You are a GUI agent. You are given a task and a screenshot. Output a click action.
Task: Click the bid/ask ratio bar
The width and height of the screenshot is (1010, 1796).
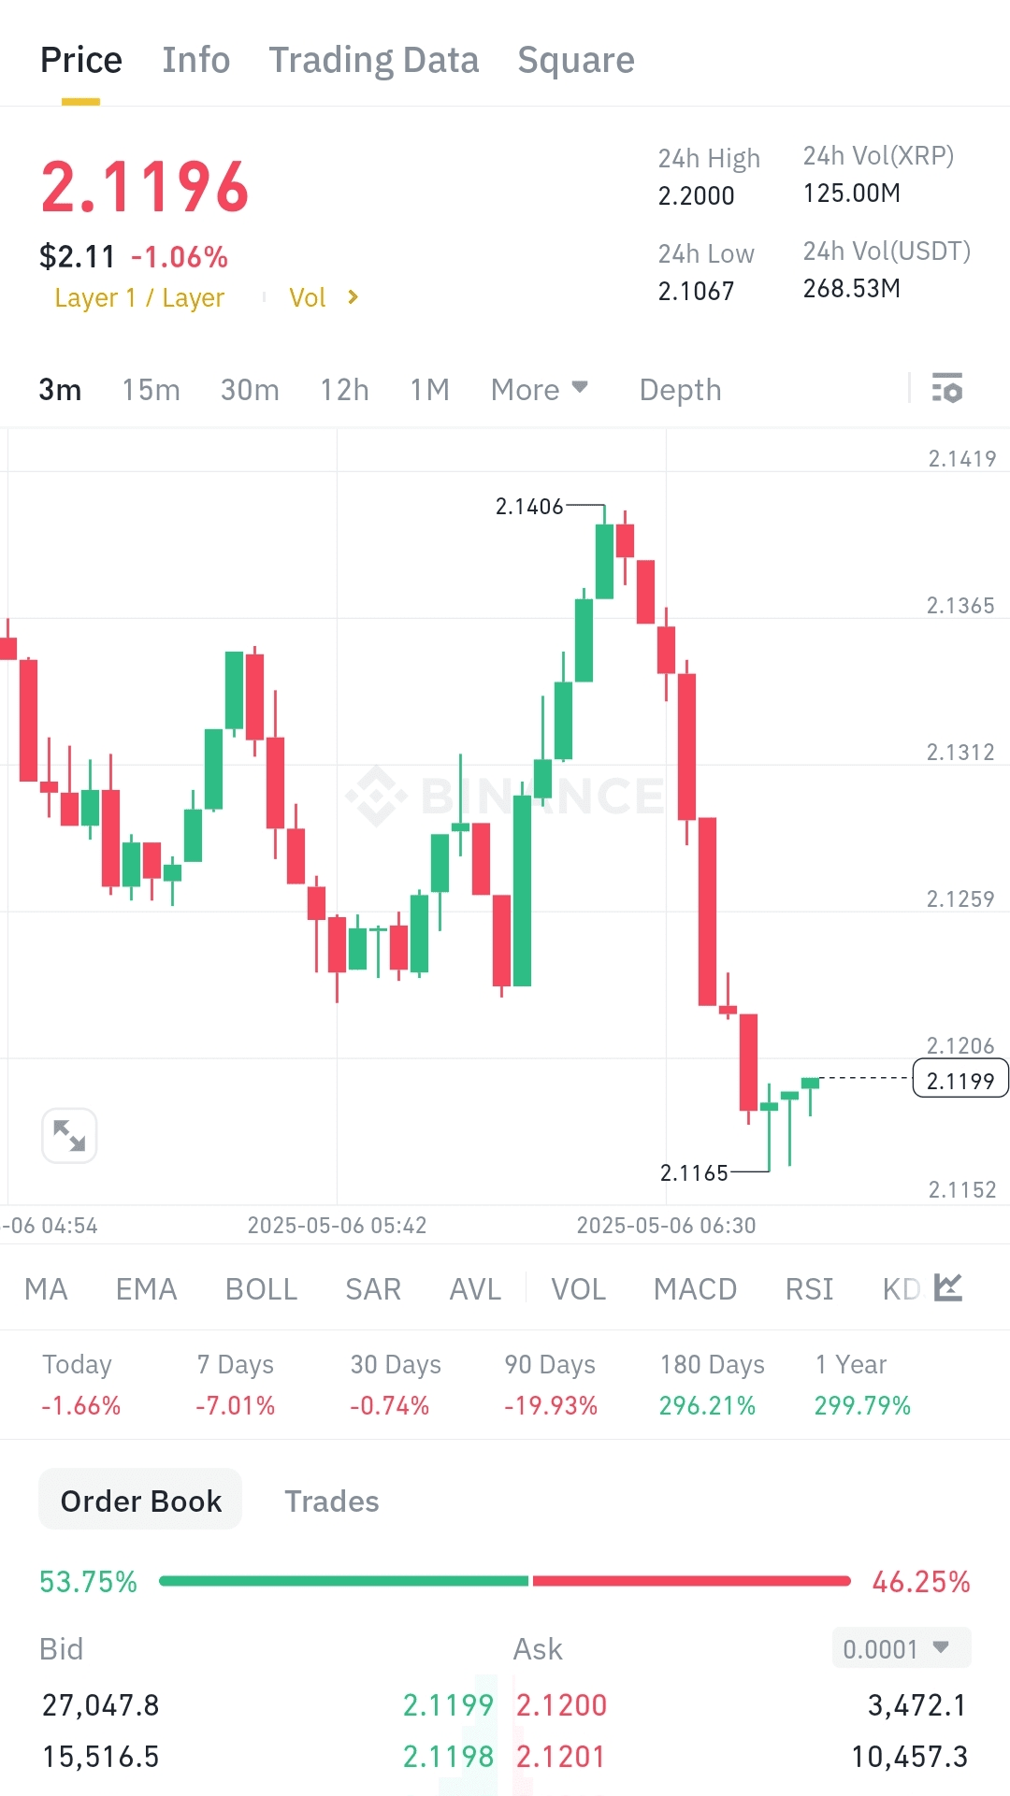click(505, 1581)
